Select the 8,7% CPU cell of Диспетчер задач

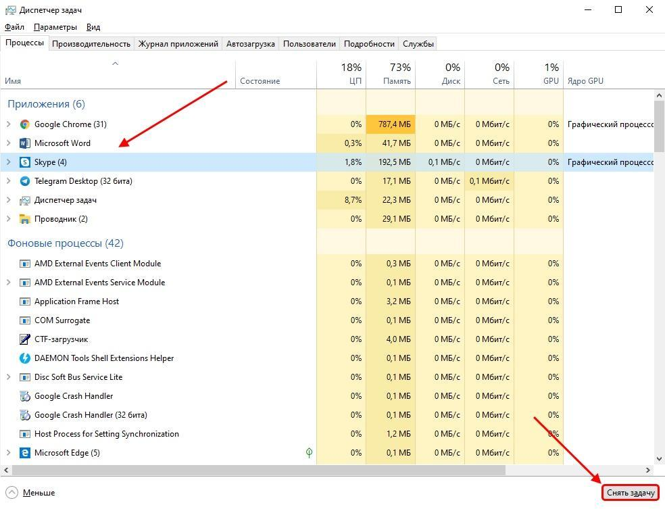point(341,200)
